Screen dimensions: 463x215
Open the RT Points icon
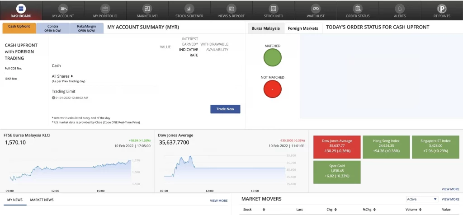[x=441, y=8]
